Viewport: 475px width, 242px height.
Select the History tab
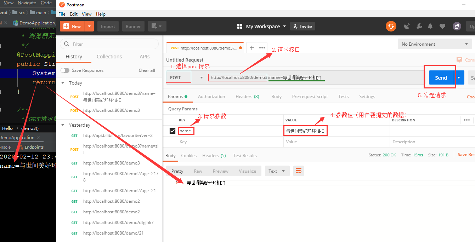click(74, 57)
